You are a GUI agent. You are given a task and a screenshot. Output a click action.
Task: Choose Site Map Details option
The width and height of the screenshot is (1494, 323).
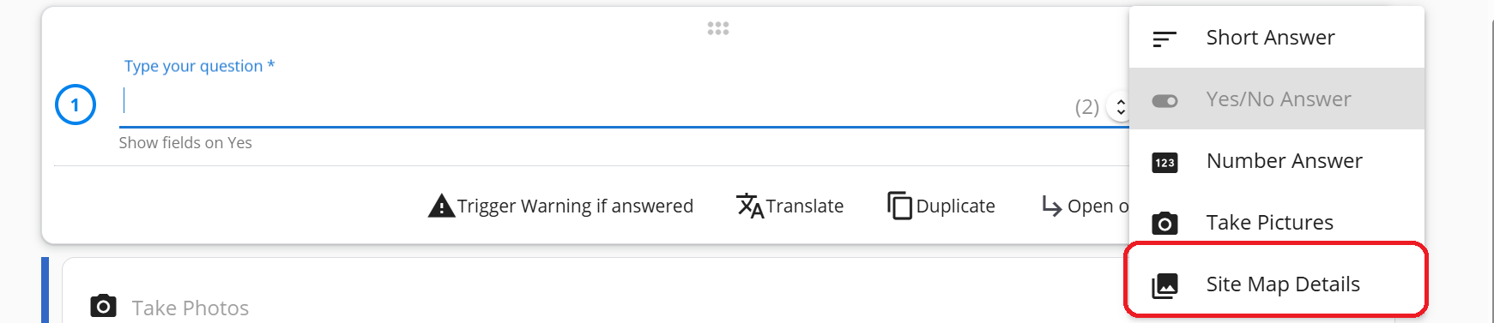(1277, 284)
